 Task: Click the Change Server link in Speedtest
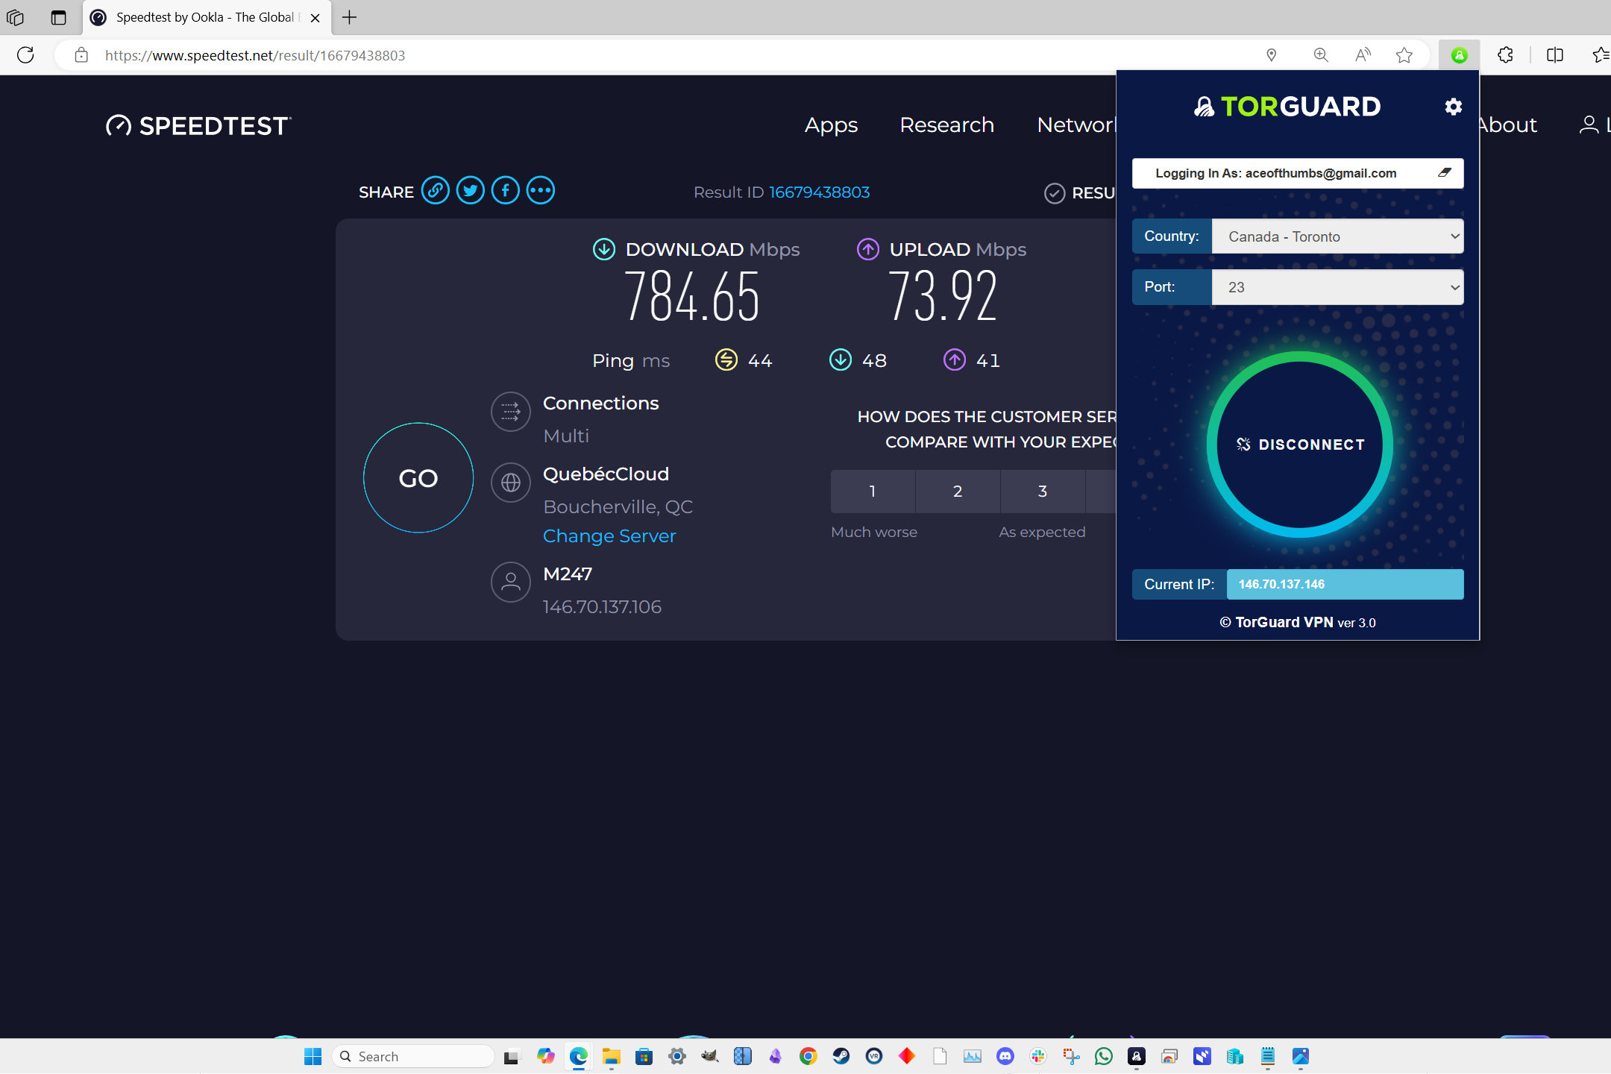tap(609, 536)
